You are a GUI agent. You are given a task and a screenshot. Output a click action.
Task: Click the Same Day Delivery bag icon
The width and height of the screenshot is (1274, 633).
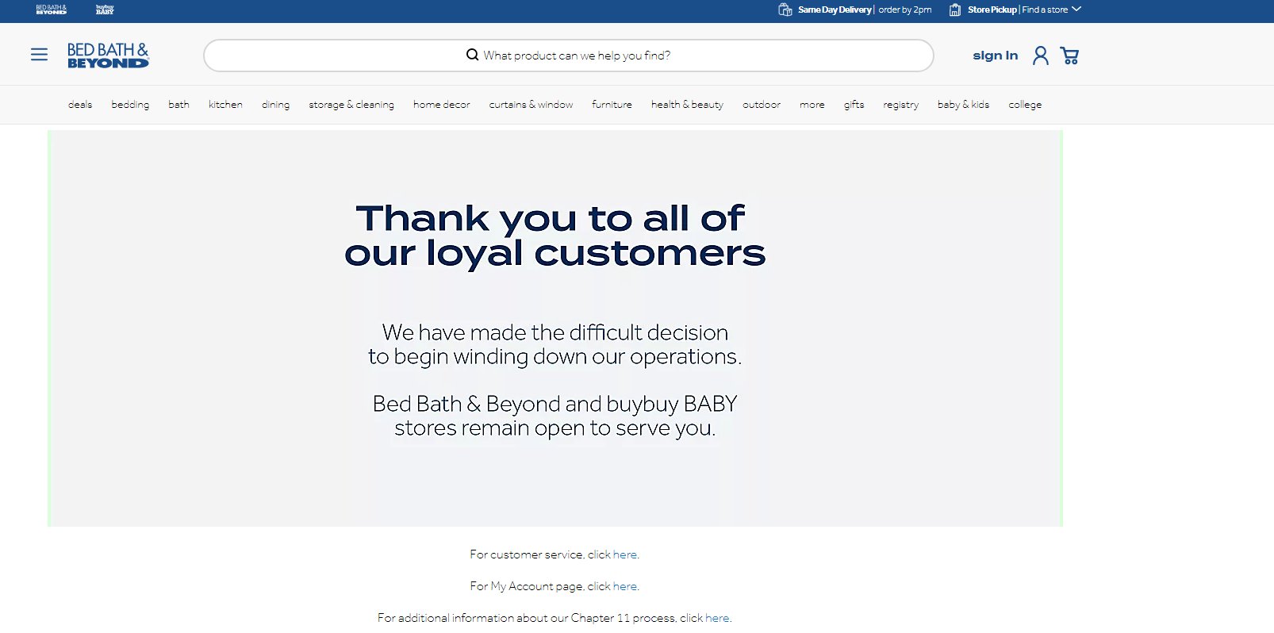click(785, 10)
